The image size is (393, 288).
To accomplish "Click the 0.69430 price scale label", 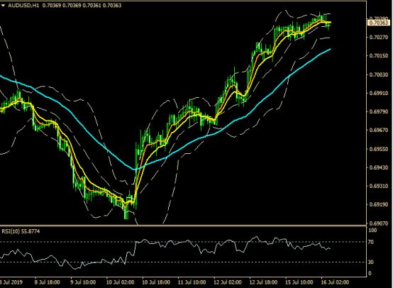I will (379, 167).
